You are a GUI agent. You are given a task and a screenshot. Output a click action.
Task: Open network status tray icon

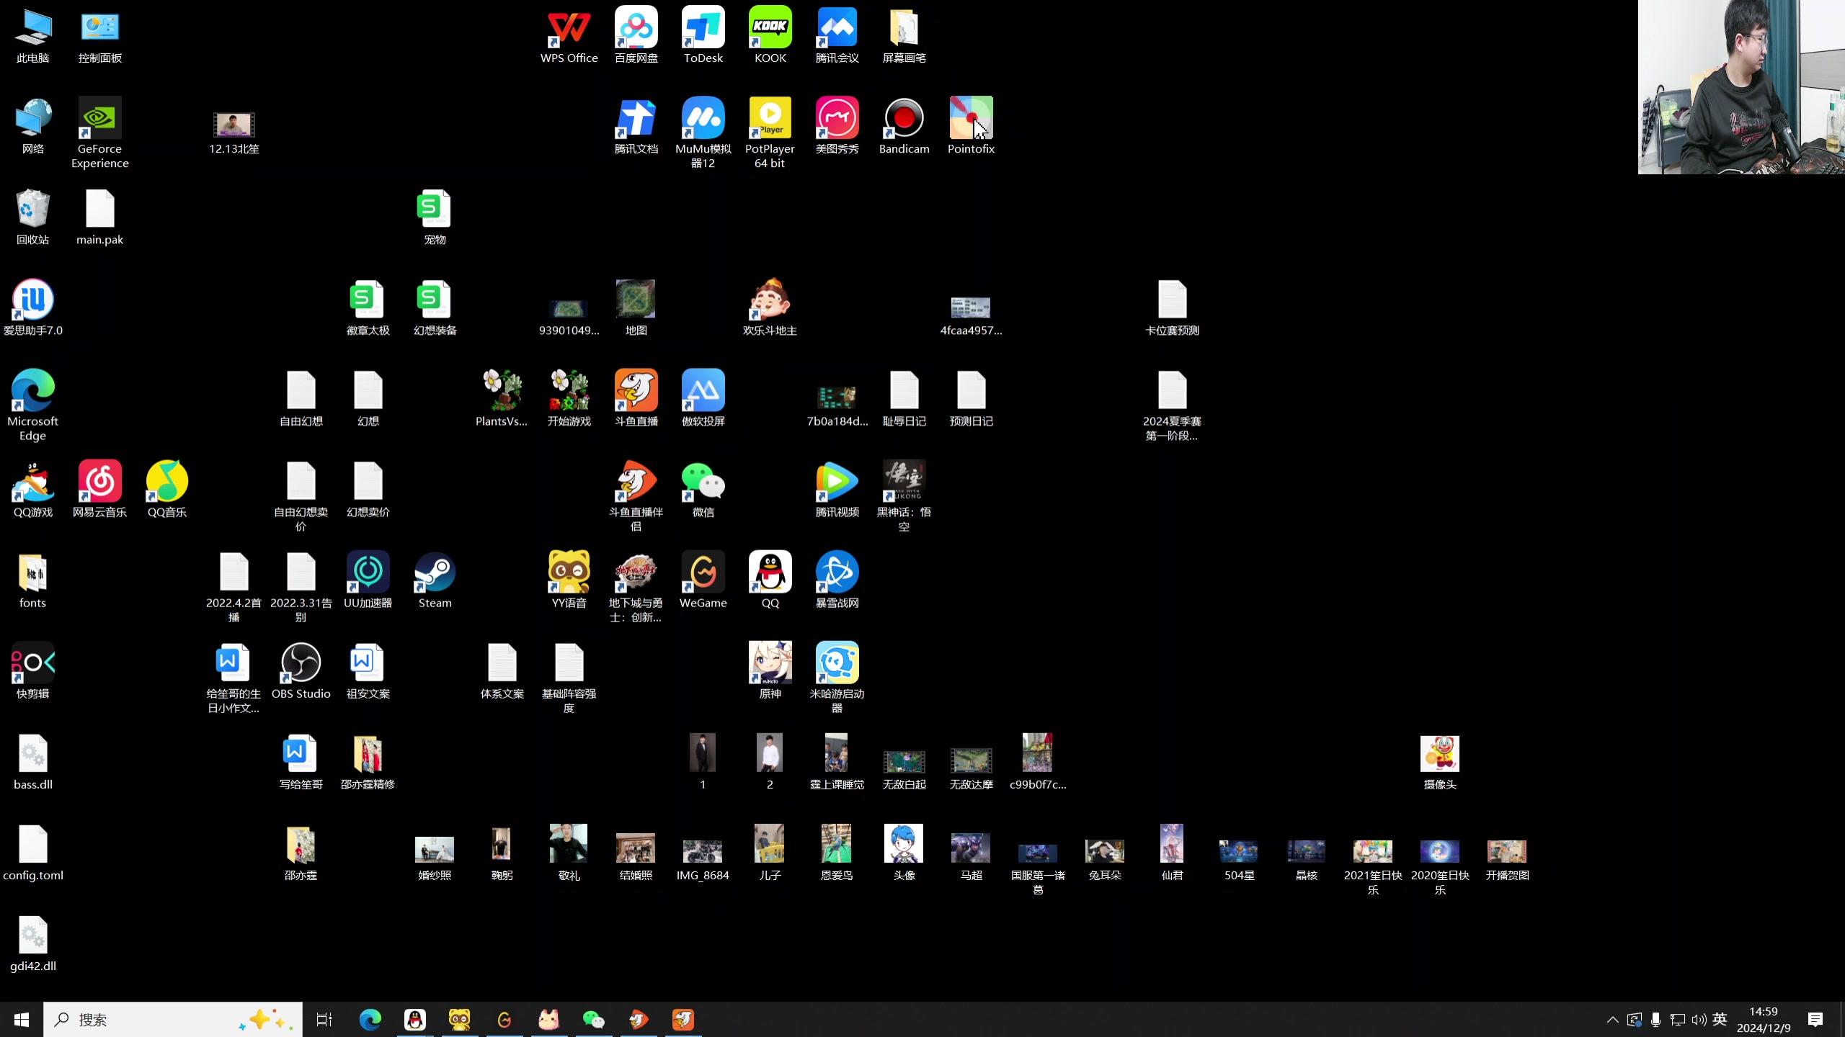click(1677, 1019)
